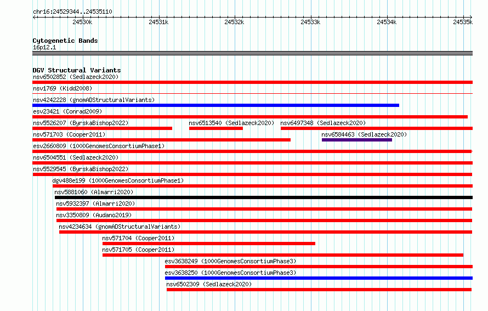
Task: Select the 16p12.1 band label
Action: coord(44,47)
